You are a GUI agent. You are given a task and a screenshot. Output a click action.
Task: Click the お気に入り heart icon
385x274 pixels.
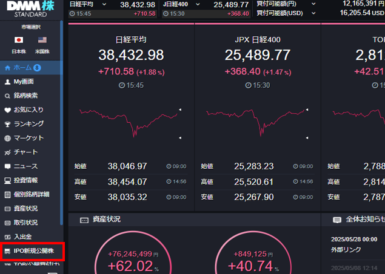coord(7,109)
